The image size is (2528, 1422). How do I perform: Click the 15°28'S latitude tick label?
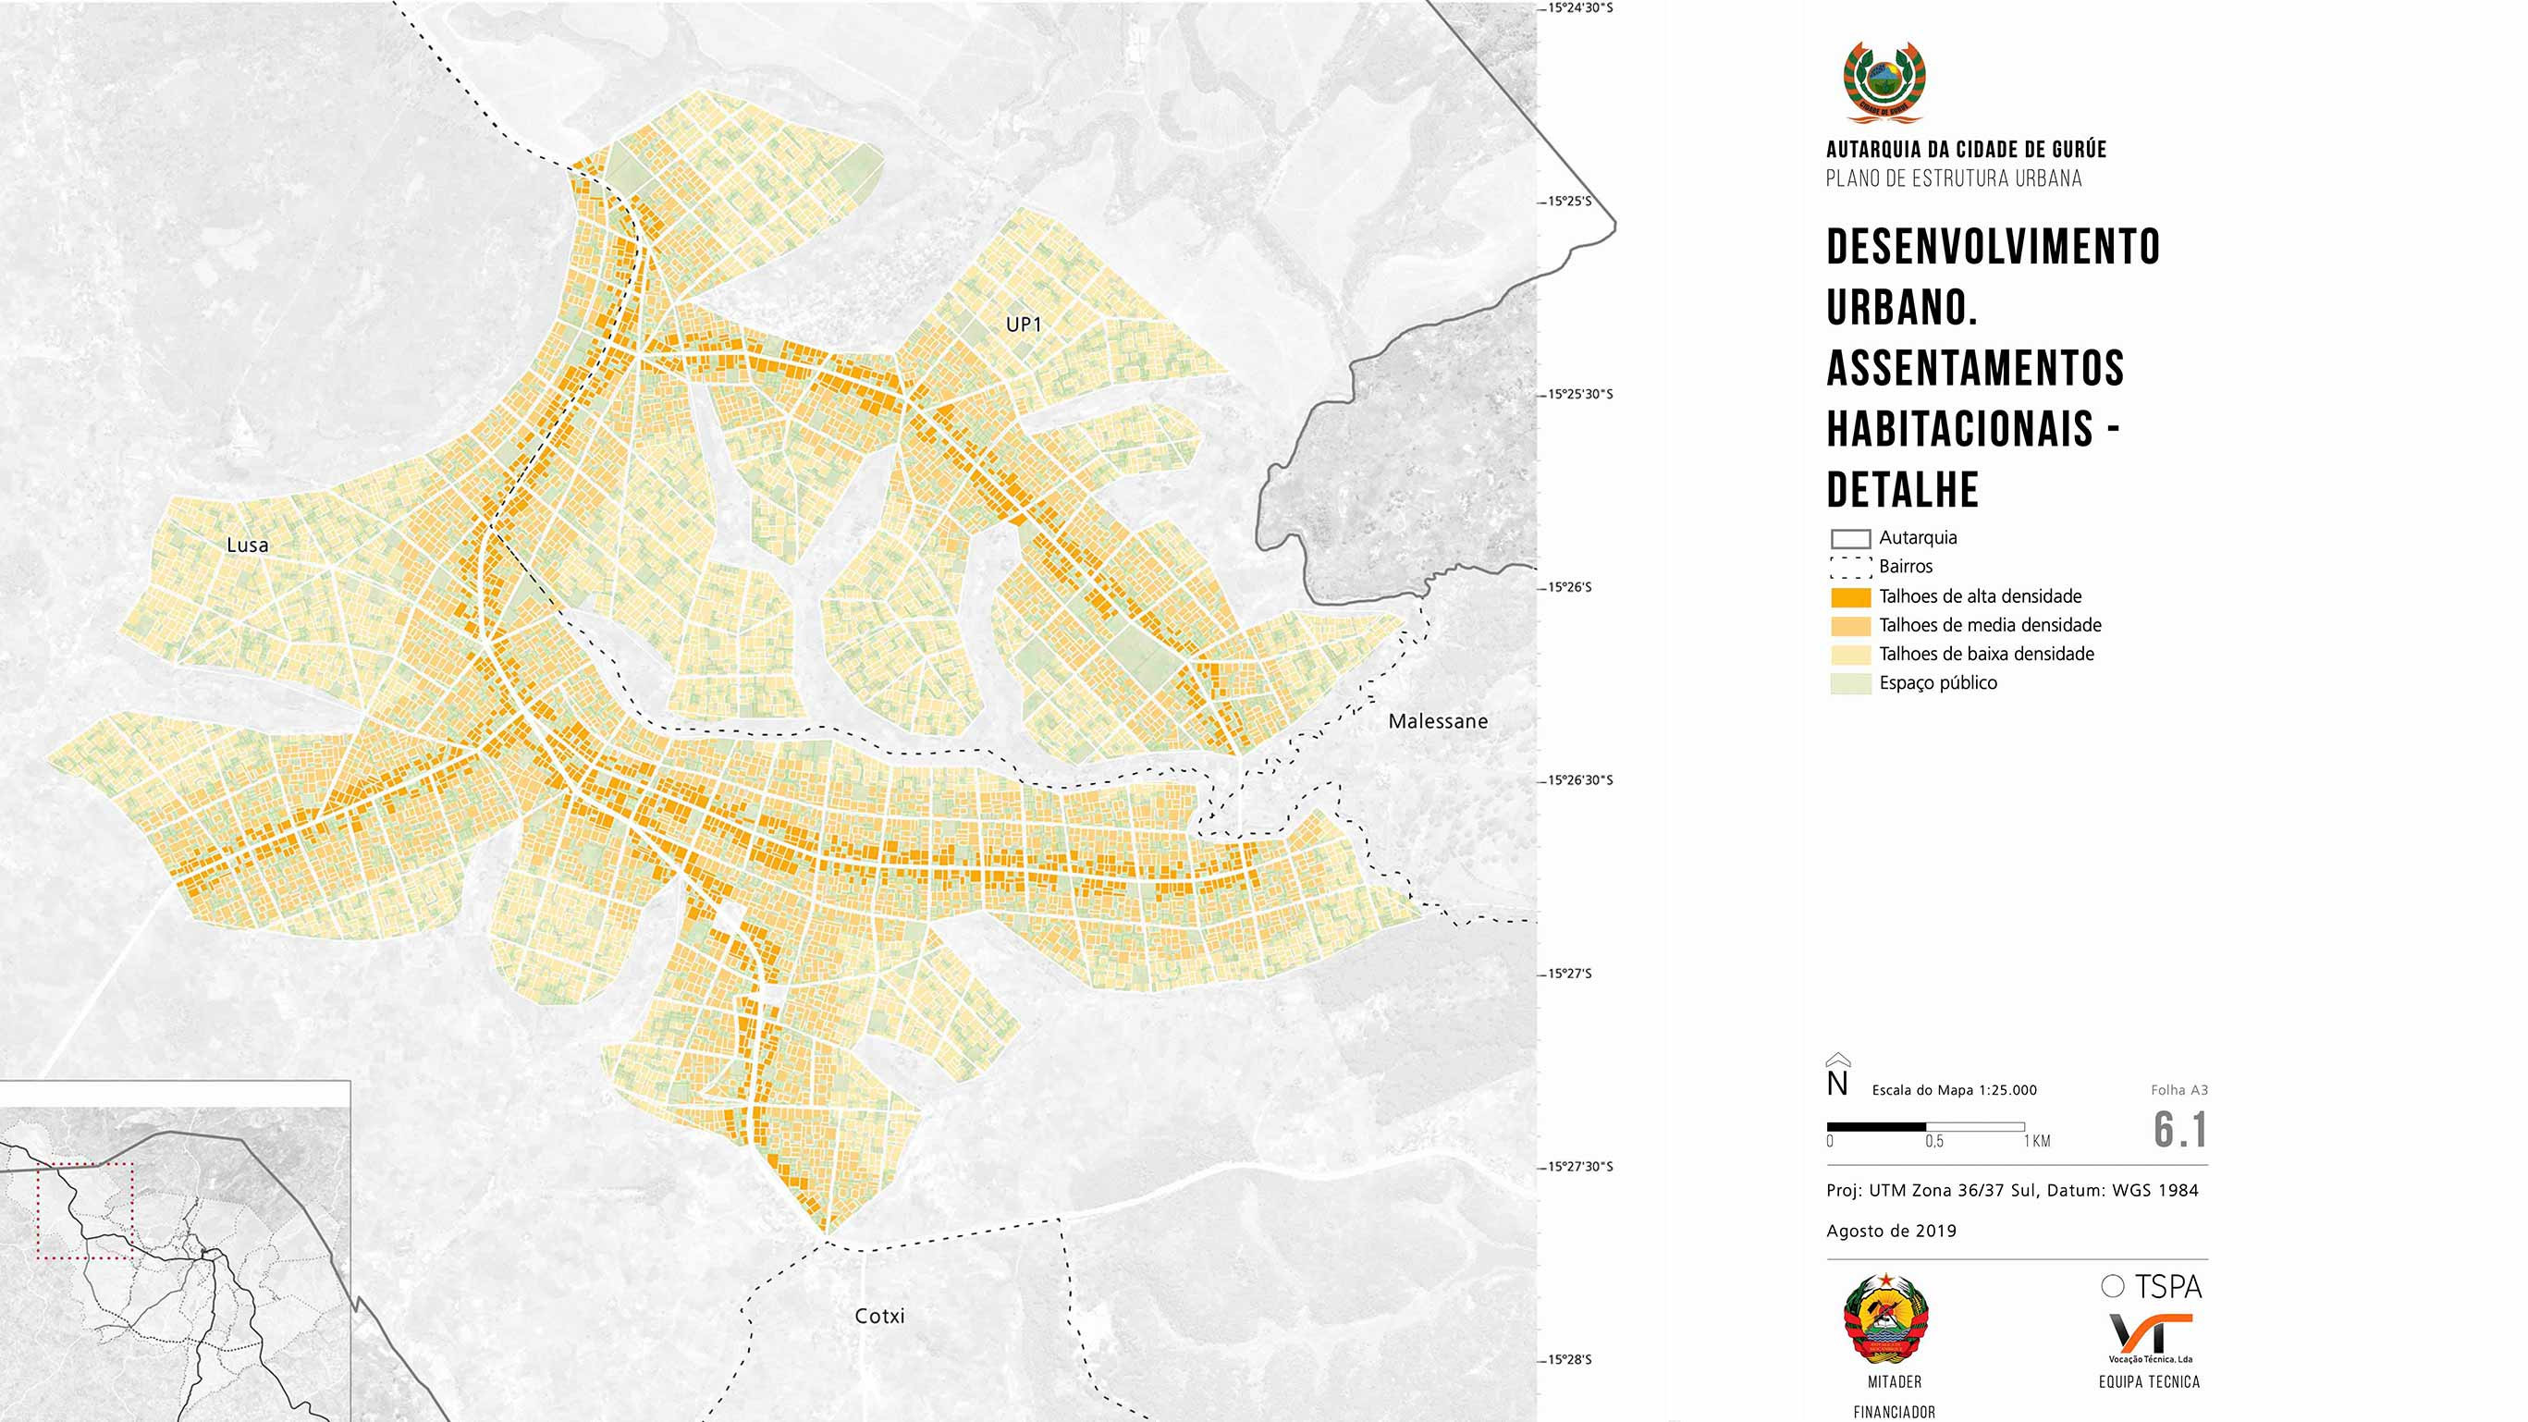(x=1569, y=1360)
